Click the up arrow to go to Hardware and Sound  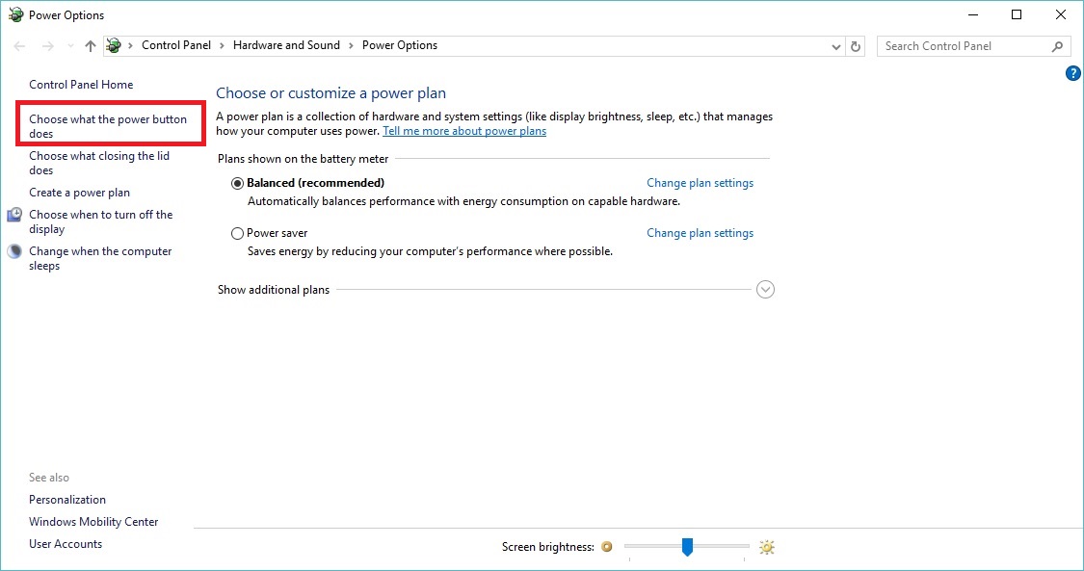pos(90,45)
